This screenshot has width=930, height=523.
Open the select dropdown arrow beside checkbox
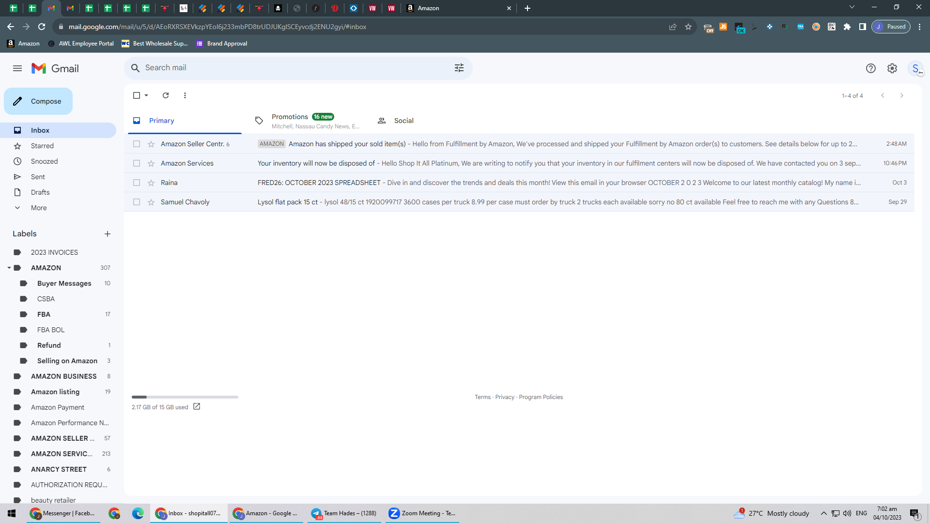146,95
